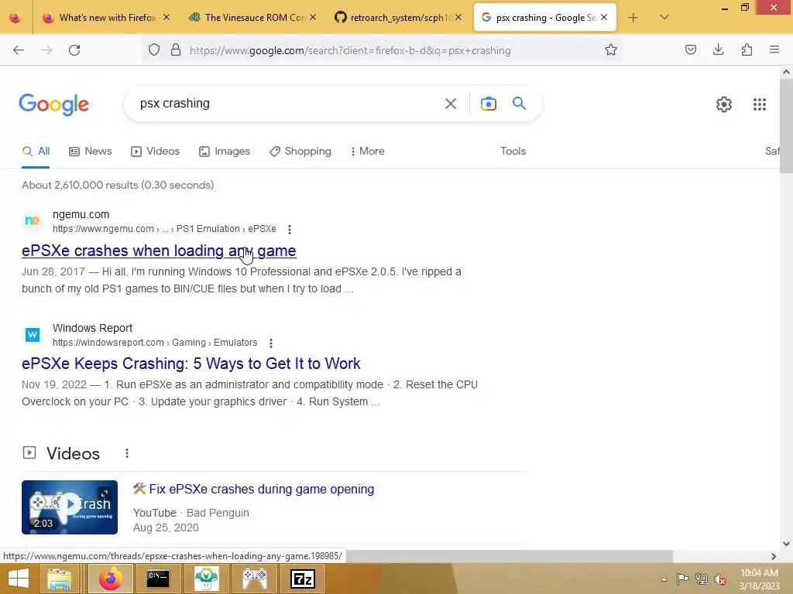
Task: Save page to Pocket
Action: pos(691,50)
